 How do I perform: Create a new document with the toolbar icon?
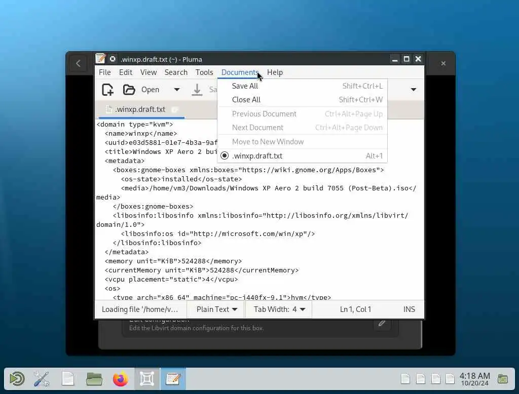tap(107, 90)
